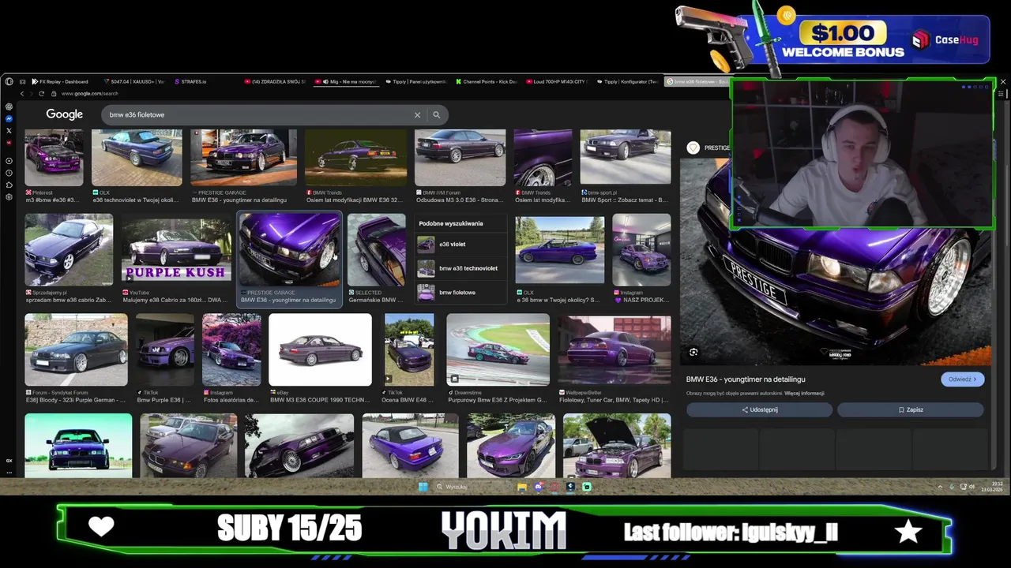Select related search 'e36 violet'
Screen dimensions: 1011x568
click(x=461, y=245)
